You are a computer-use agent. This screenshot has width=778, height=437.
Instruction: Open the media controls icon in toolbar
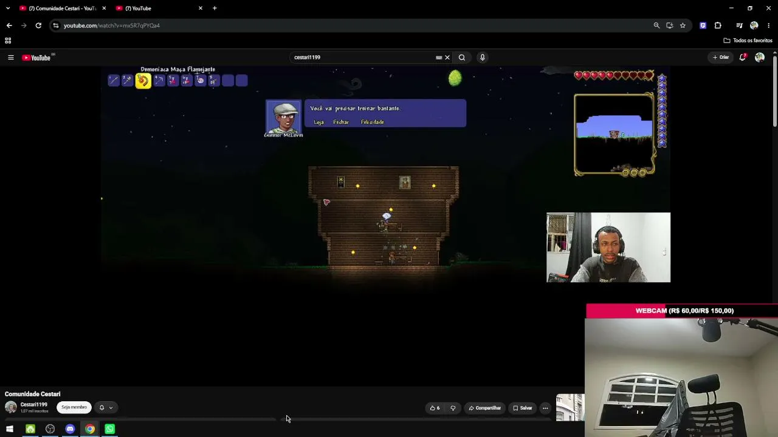(x=739, y=25)
